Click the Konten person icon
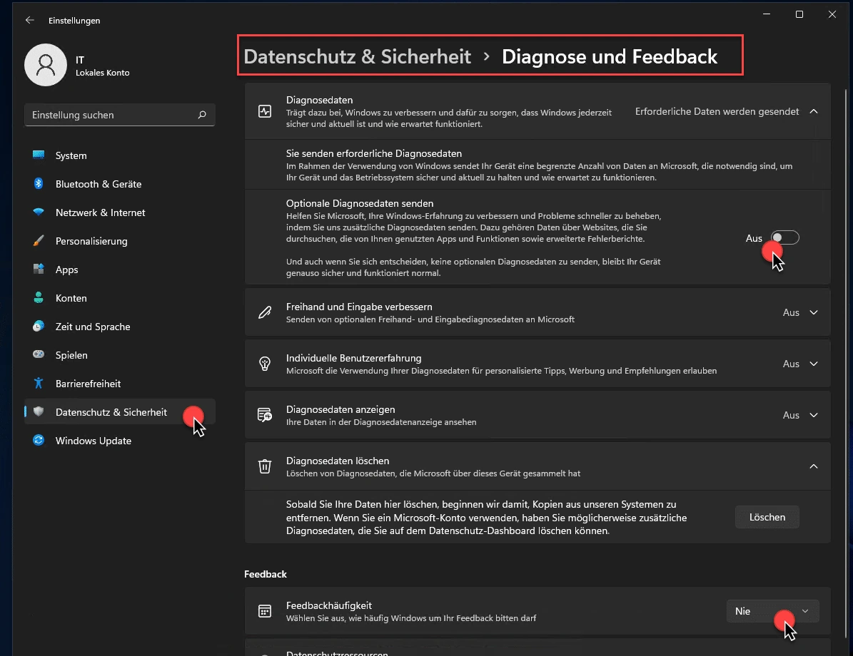 click(39, 298)
